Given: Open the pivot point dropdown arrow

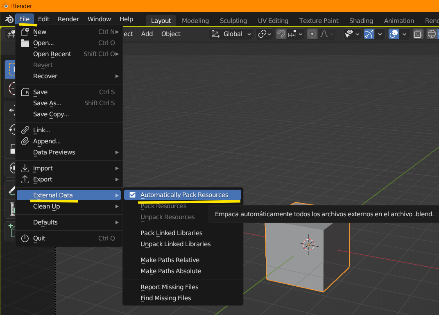Looking at the screenshot, I should click(x=269, y=34).
